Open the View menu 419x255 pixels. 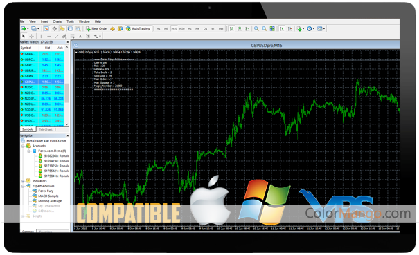point(33,21)
